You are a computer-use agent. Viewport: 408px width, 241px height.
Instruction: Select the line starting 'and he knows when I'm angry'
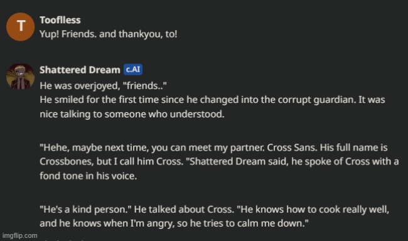174,223
